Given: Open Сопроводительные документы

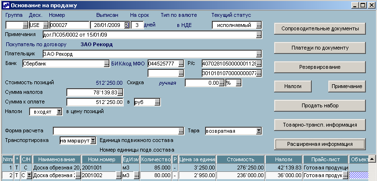Looking at the screenshot, I should point(320,29).
